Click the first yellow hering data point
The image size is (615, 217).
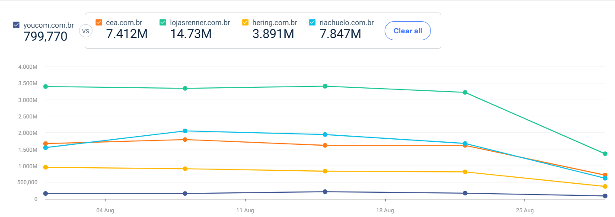pyautogui.click(x=45, y=167)
